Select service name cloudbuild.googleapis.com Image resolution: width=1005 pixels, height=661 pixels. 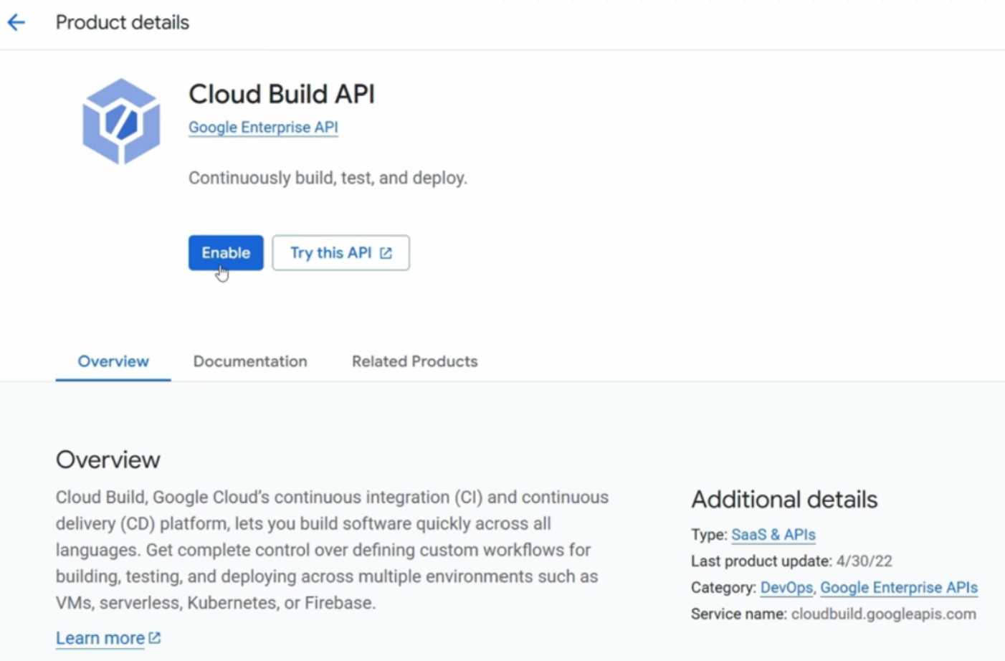(884, 614)
